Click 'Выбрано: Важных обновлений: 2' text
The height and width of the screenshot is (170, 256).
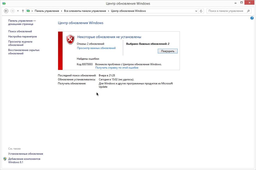pyautogui.click(x=148, y=44)
